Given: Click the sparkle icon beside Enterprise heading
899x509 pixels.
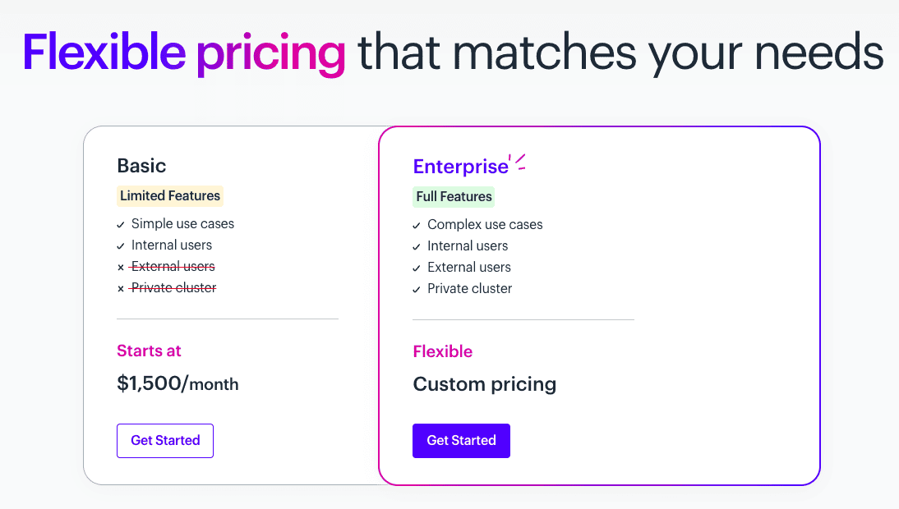Looking at the screenshot, I should pos(517,163).
